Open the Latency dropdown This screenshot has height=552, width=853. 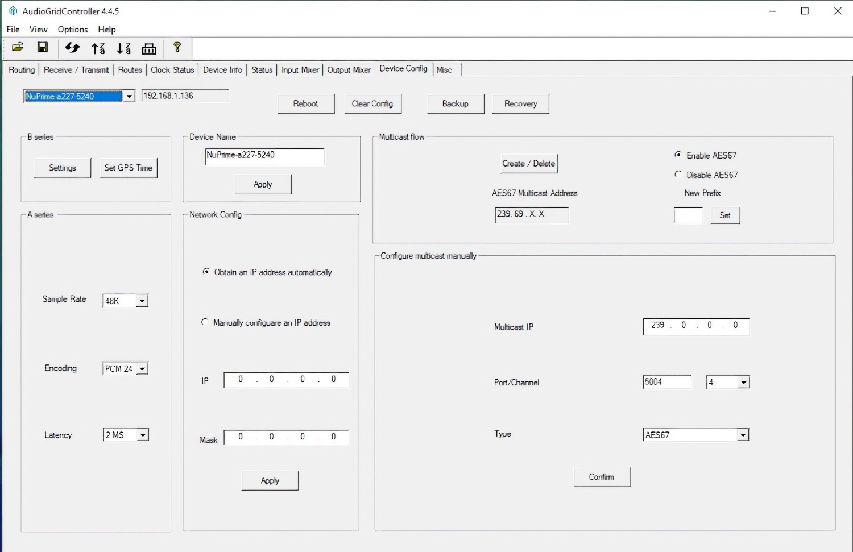tap(143, 435)
